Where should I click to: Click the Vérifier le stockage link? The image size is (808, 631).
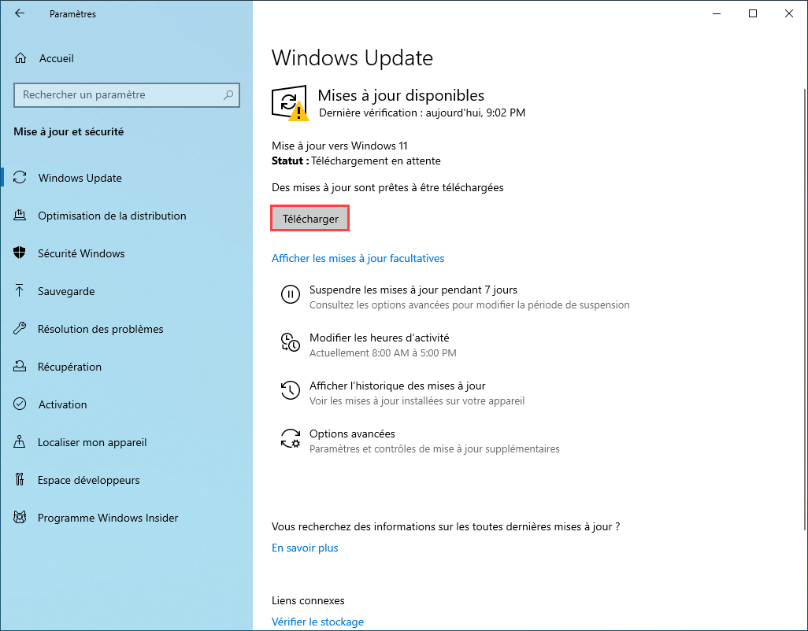click(317, 622)
